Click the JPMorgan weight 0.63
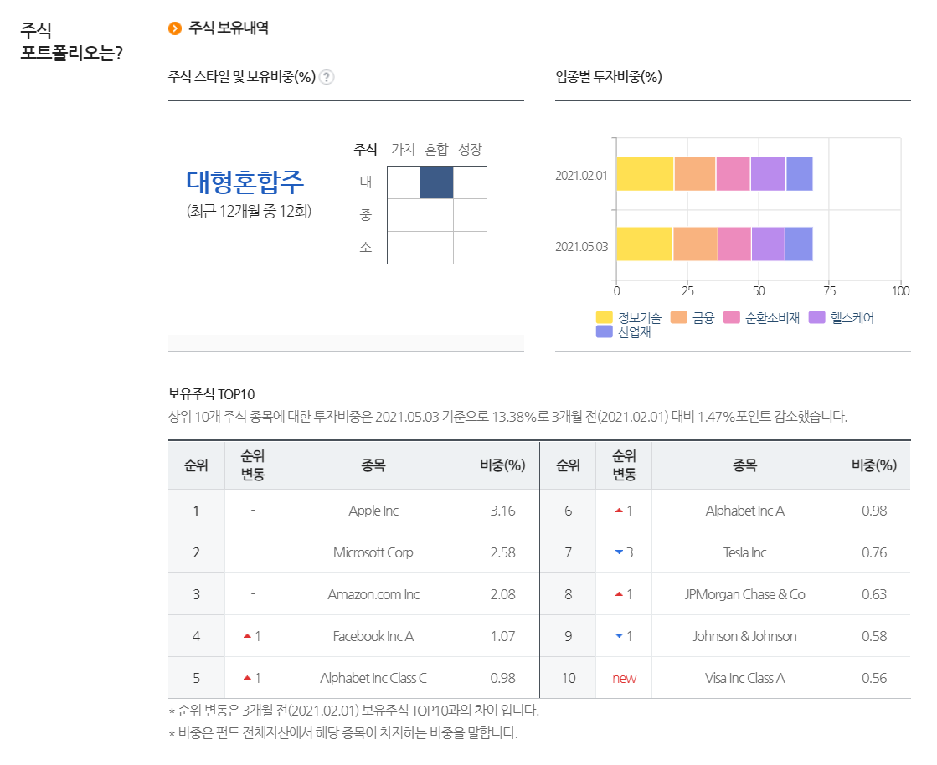 tap(874, 594)
